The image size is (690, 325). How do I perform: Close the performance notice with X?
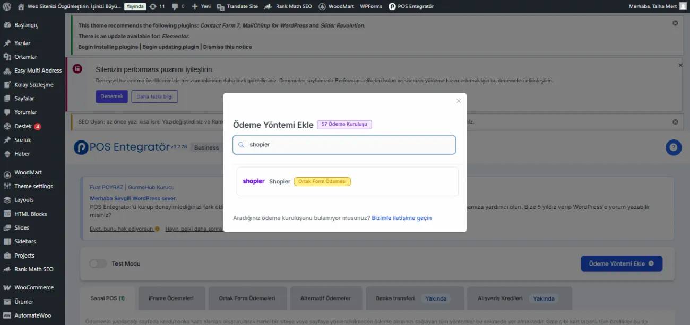(x=680, y=65)
